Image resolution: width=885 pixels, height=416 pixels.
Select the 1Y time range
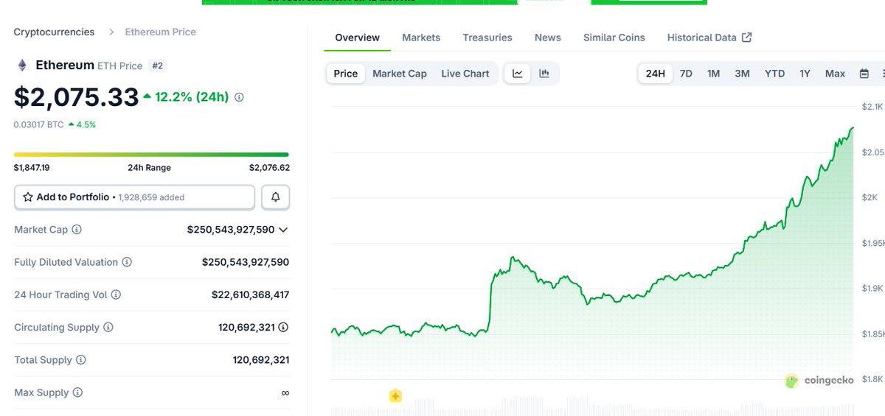pos(805,74)
